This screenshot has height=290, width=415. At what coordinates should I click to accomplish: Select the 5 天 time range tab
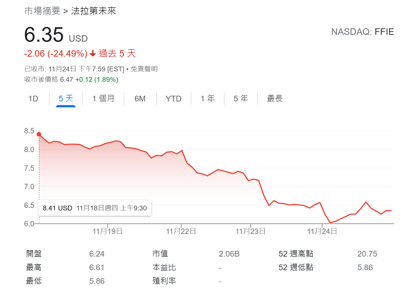pyautogui.click(x=66, y=99)
